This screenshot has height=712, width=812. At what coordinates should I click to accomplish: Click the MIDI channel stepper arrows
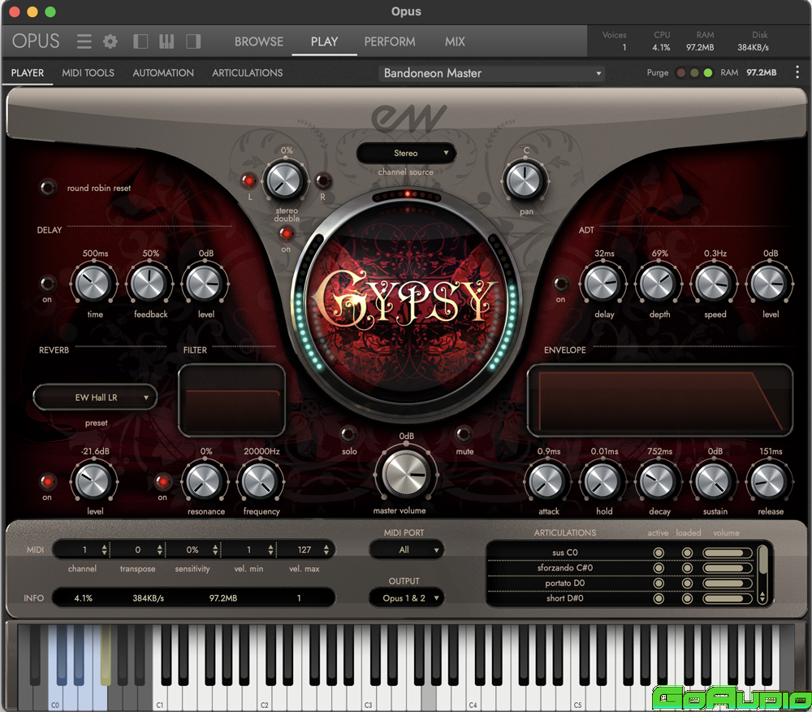click(x=104, y=549)
